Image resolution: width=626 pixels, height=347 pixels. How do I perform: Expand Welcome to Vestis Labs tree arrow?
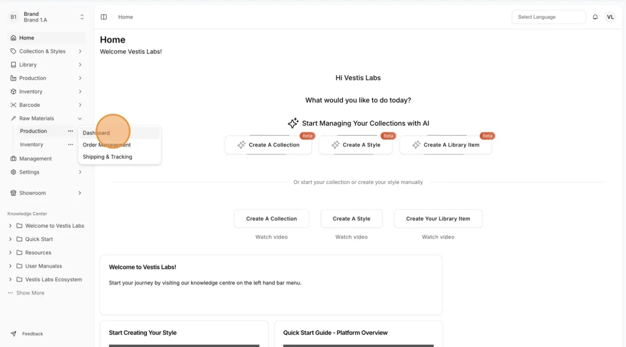pyautogui.click(x=10, y=226)
